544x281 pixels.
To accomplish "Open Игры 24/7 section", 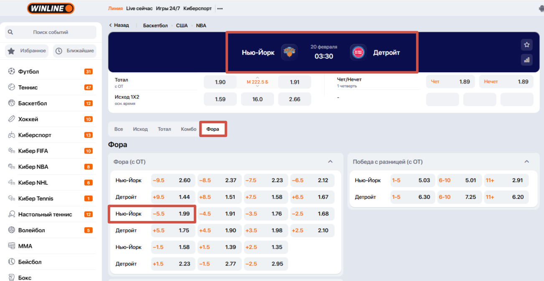I will [x=169, y=8].
